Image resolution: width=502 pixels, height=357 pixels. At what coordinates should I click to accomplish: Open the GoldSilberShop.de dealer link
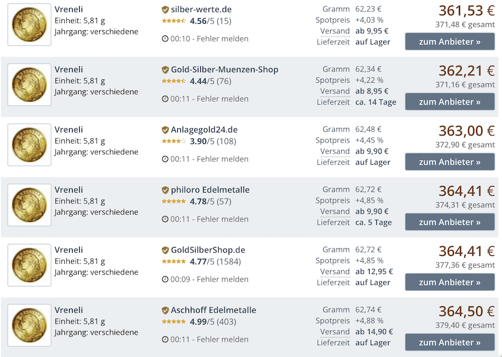pyautogui.click(x=208, y=250)
